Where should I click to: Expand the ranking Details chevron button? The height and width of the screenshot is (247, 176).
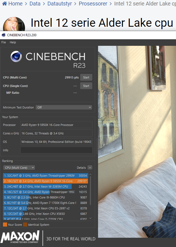point(90,168)
